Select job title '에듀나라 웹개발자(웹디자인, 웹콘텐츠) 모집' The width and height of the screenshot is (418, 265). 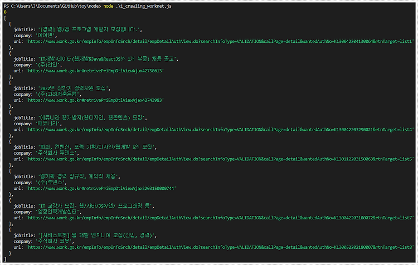[x=91, y=117]
